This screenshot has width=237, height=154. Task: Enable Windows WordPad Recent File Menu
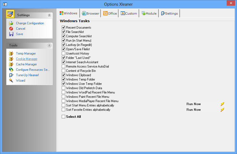point(64,92)
